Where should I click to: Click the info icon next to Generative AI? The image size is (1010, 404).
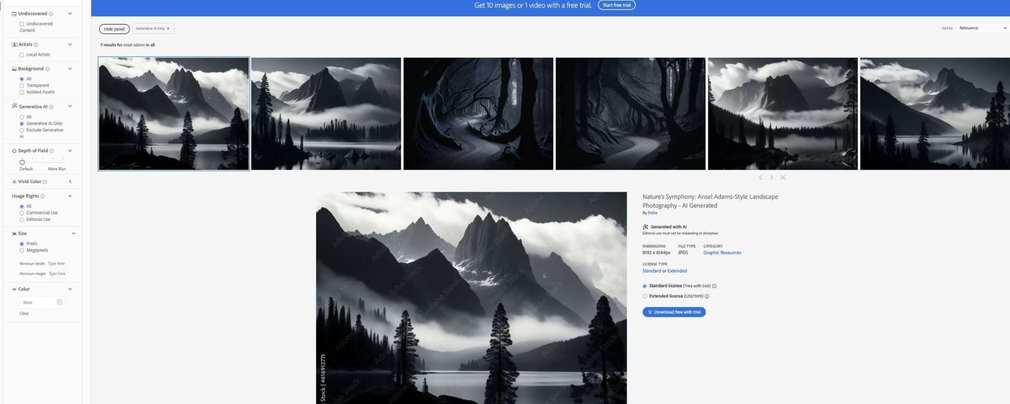tap(51, 107)
